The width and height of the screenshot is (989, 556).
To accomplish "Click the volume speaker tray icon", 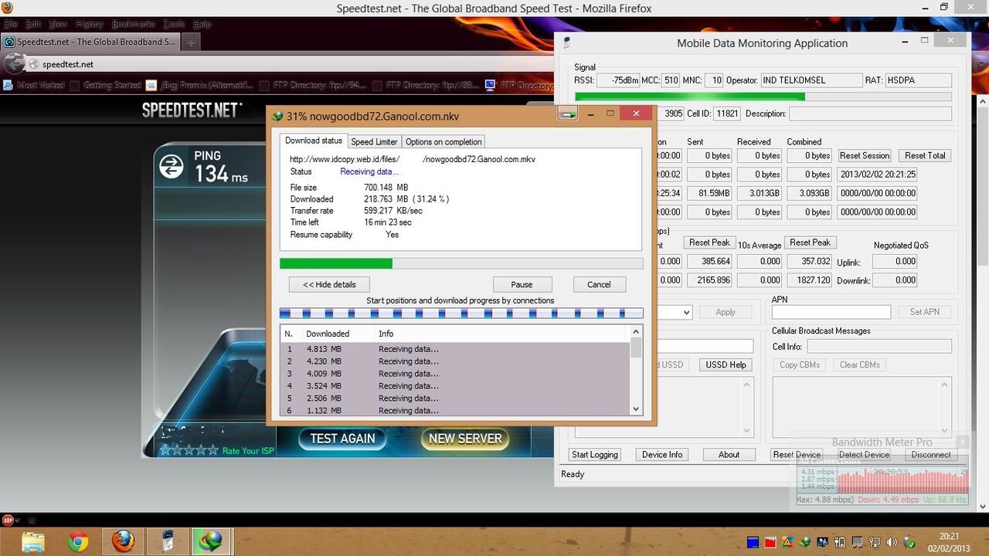I will coord(892,541).
